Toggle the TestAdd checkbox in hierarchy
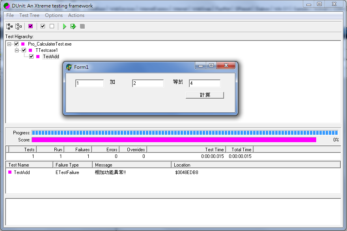Screen dimensions: 347x231 [x=32, y=57]
